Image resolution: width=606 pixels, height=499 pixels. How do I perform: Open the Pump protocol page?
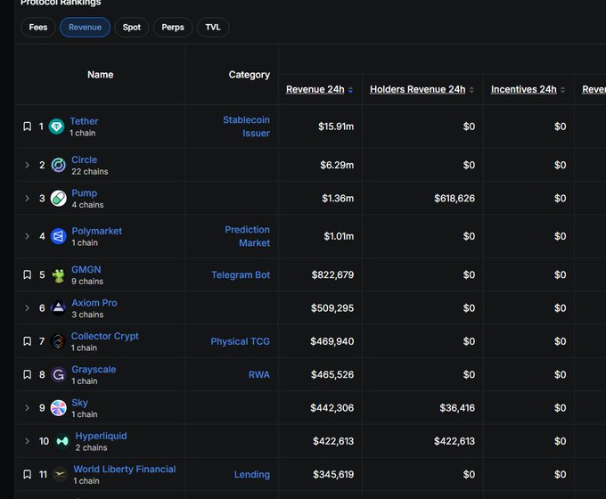85,192
